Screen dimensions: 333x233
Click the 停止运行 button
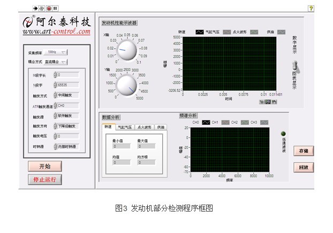click(45, 179)
